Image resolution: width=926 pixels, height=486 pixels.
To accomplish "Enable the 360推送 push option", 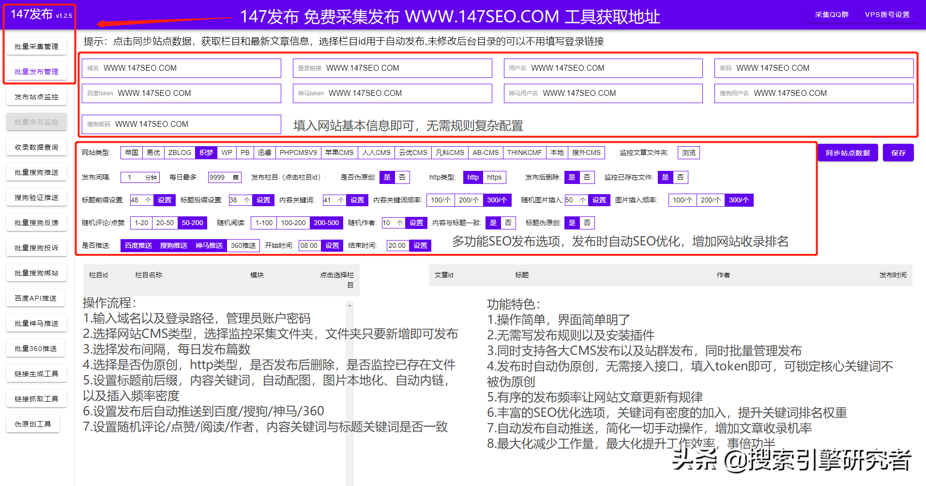I will click(243, 245).
